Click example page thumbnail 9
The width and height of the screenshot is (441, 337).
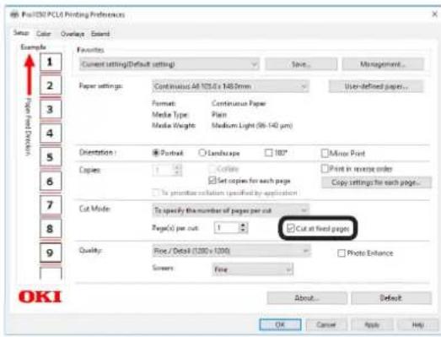tap(51, 253)
